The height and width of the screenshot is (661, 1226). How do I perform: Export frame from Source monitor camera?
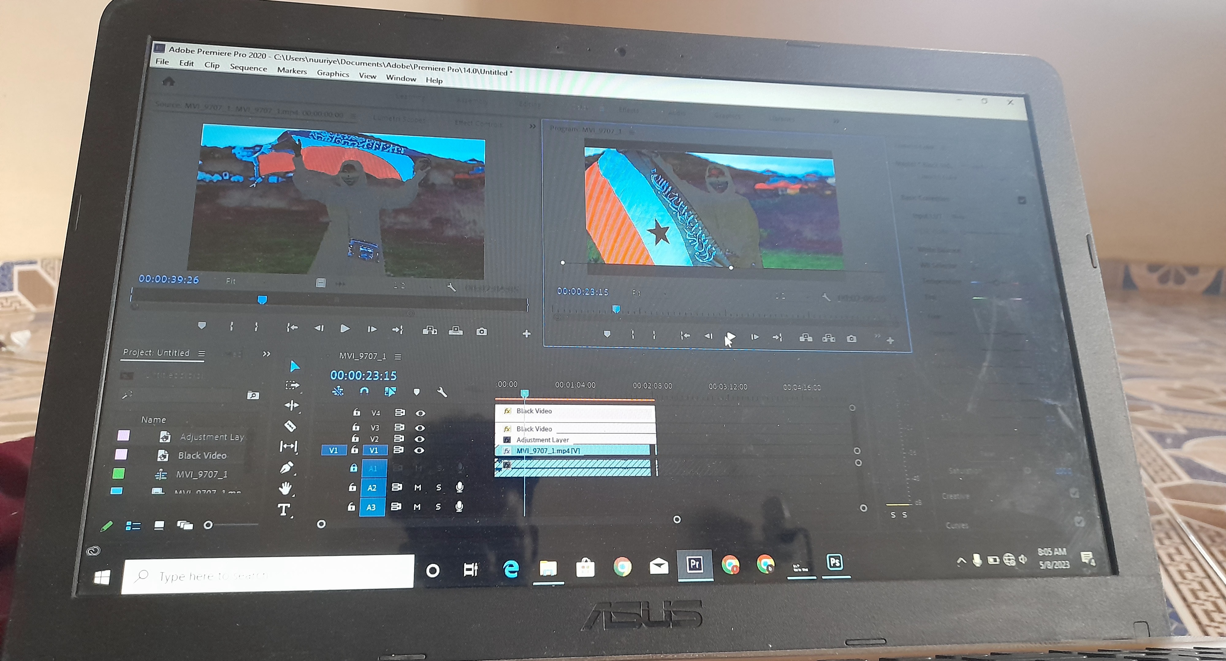click(x=482, y=331)
